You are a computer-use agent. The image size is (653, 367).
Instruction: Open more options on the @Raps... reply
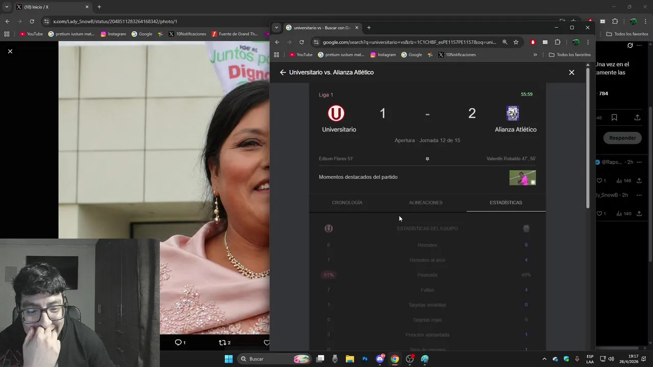(x=639, y=162)
